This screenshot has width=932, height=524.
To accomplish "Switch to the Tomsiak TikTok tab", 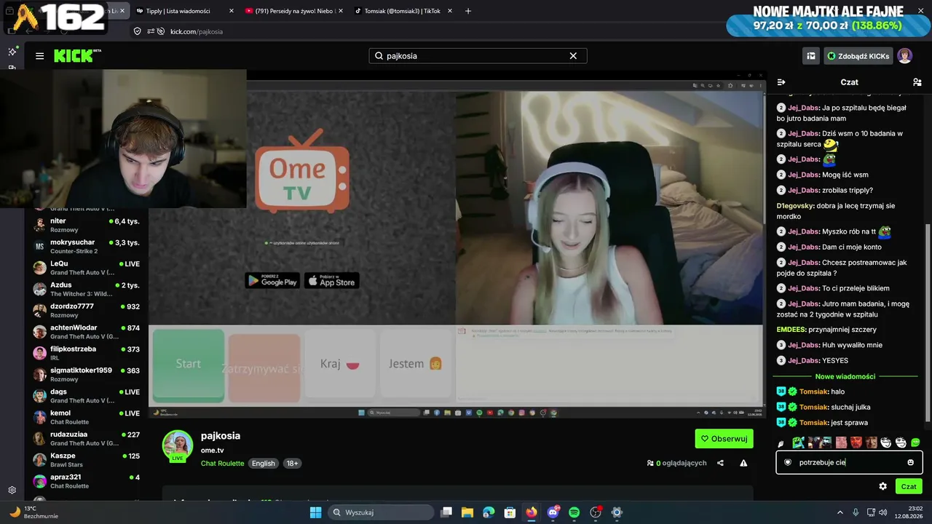I will click(403, 11).
